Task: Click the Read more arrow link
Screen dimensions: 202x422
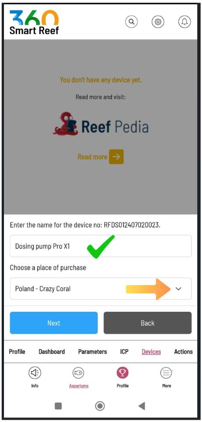Action: pyautogui.click(x=100, y=157)
